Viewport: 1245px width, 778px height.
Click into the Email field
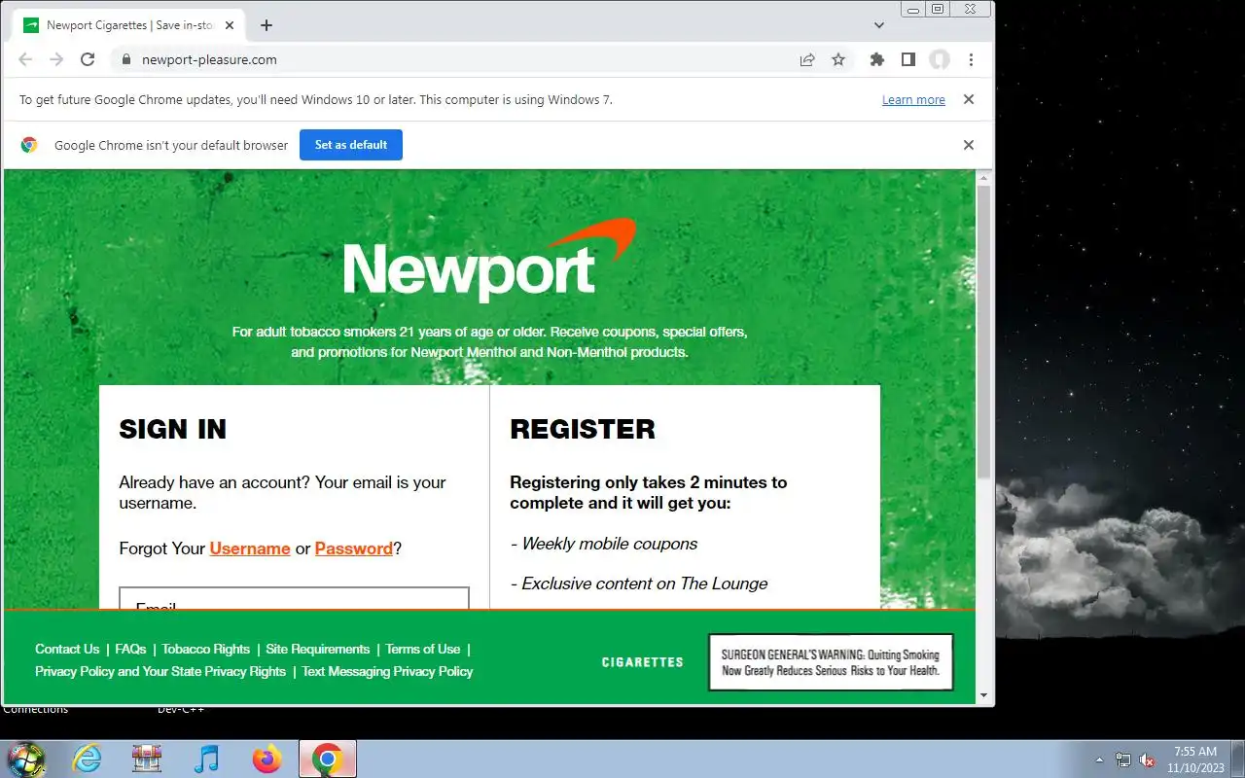(294, 598)
